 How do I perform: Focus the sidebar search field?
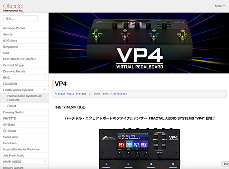click(x=20, y=19)
